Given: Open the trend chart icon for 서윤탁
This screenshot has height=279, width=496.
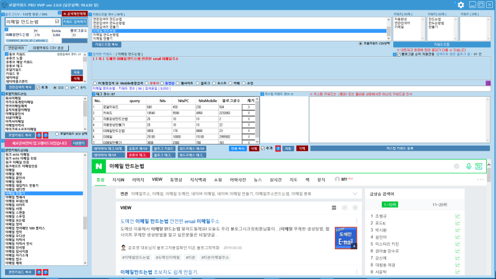Looking at the screenshot, I should pos(458,272).
